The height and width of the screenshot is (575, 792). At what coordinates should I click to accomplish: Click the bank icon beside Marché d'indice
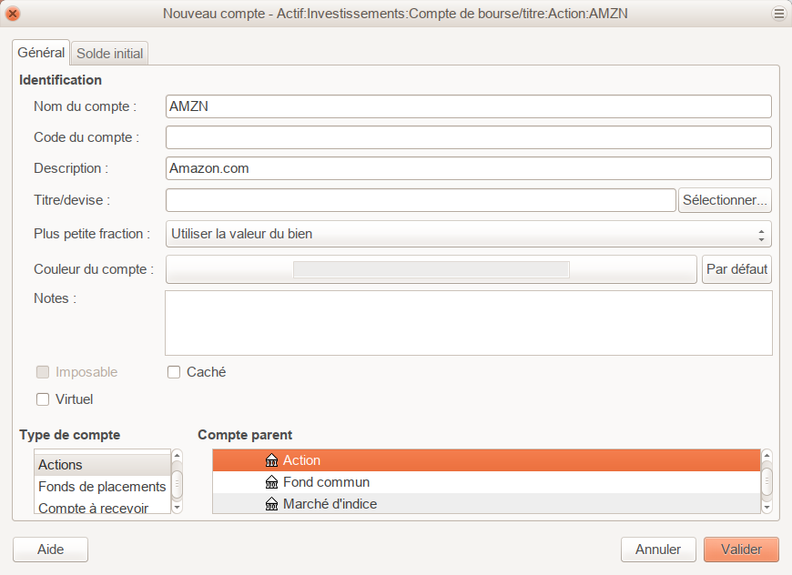coord(271,504)
